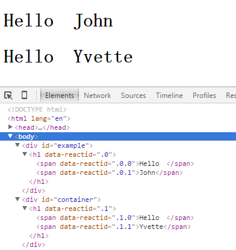Click the <head> opening tag text
236x250 pixels.
[26, 127]
